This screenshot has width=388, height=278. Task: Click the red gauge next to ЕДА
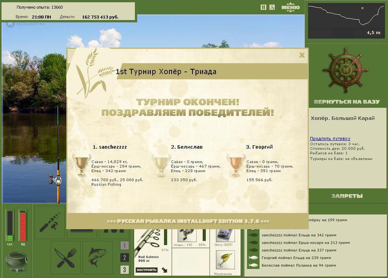pyautogui.click(x=23, y=226)
